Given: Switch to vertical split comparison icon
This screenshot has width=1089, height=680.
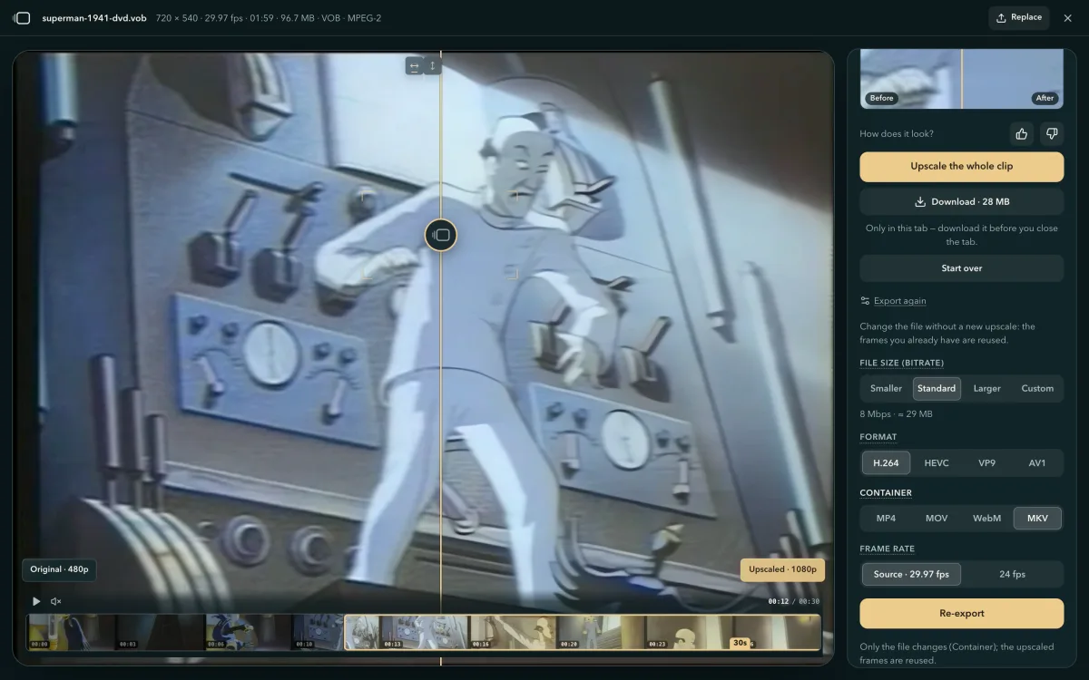Looking at the screenshot, I should tap(432, 65).
